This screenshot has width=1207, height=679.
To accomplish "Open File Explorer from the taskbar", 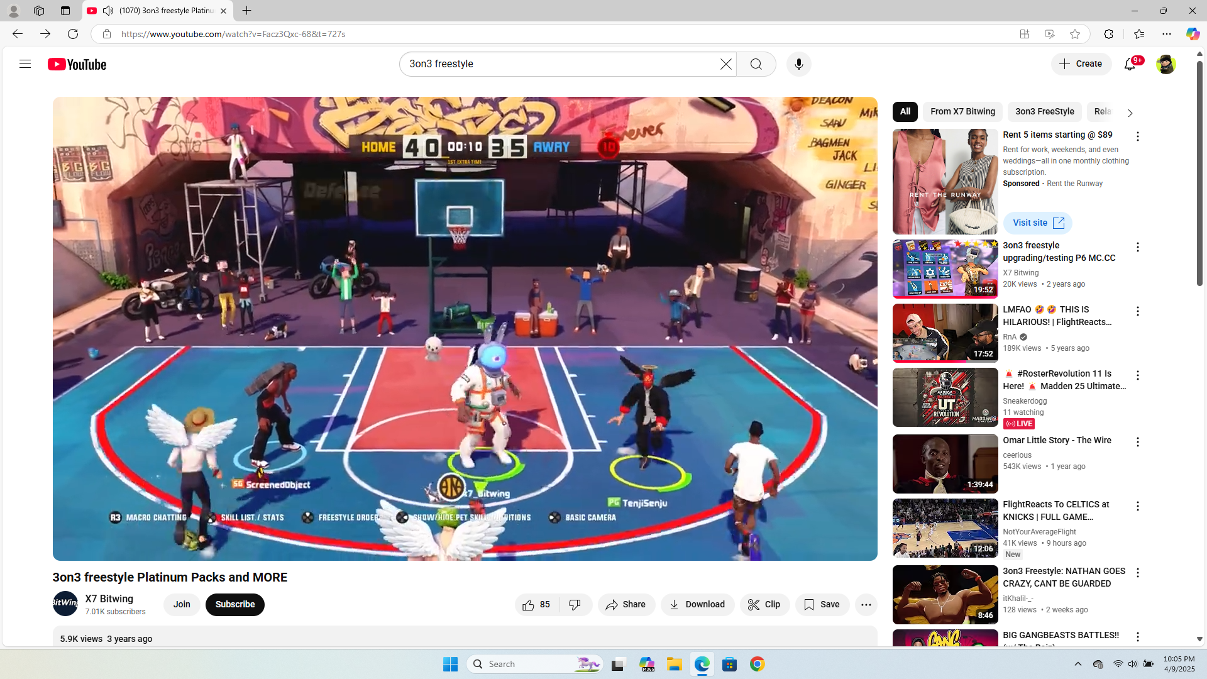I will [x=675, y=664].
